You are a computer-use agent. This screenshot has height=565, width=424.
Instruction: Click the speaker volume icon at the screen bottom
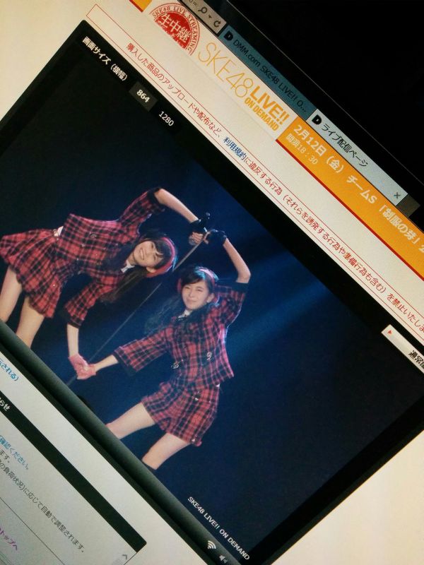pyautogui.click(x=223, y=558)
